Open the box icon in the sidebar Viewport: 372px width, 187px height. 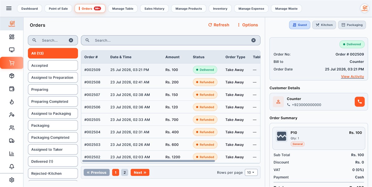point(12,76)
